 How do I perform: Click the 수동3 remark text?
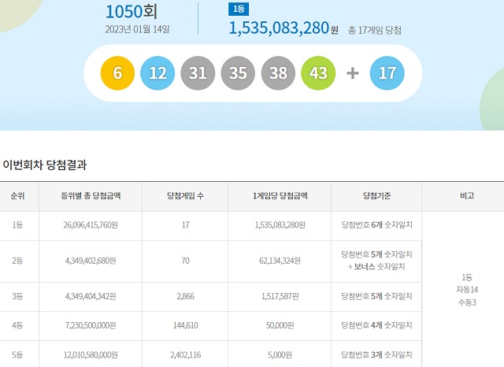tap(467, 302)
